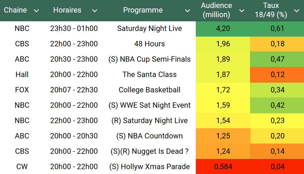Click the Audience (million) column chevron

(242, 11)
